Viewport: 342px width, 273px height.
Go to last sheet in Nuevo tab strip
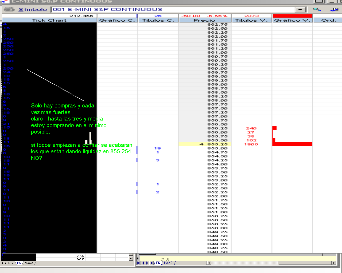point(13,263)
